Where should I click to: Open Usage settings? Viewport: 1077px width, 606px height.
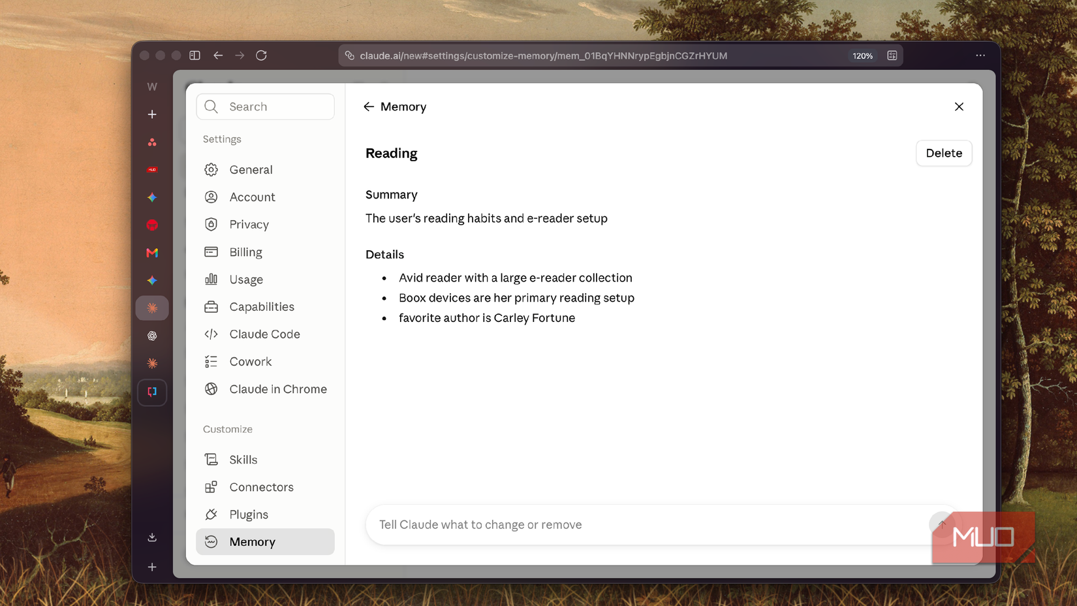[x=265, y=279]
